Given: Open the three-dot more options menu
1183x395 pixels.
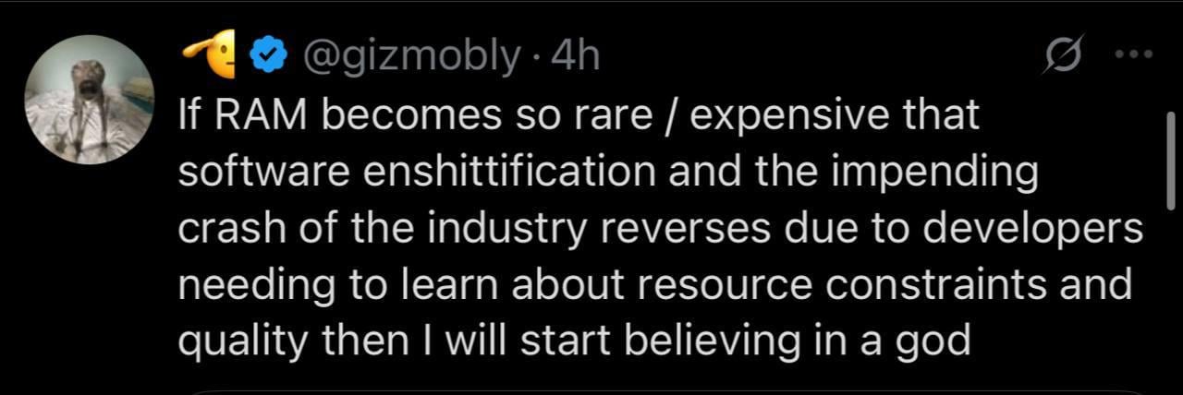Looking at the screenshot, I should pyautogui.click(x=1133, y=55).
